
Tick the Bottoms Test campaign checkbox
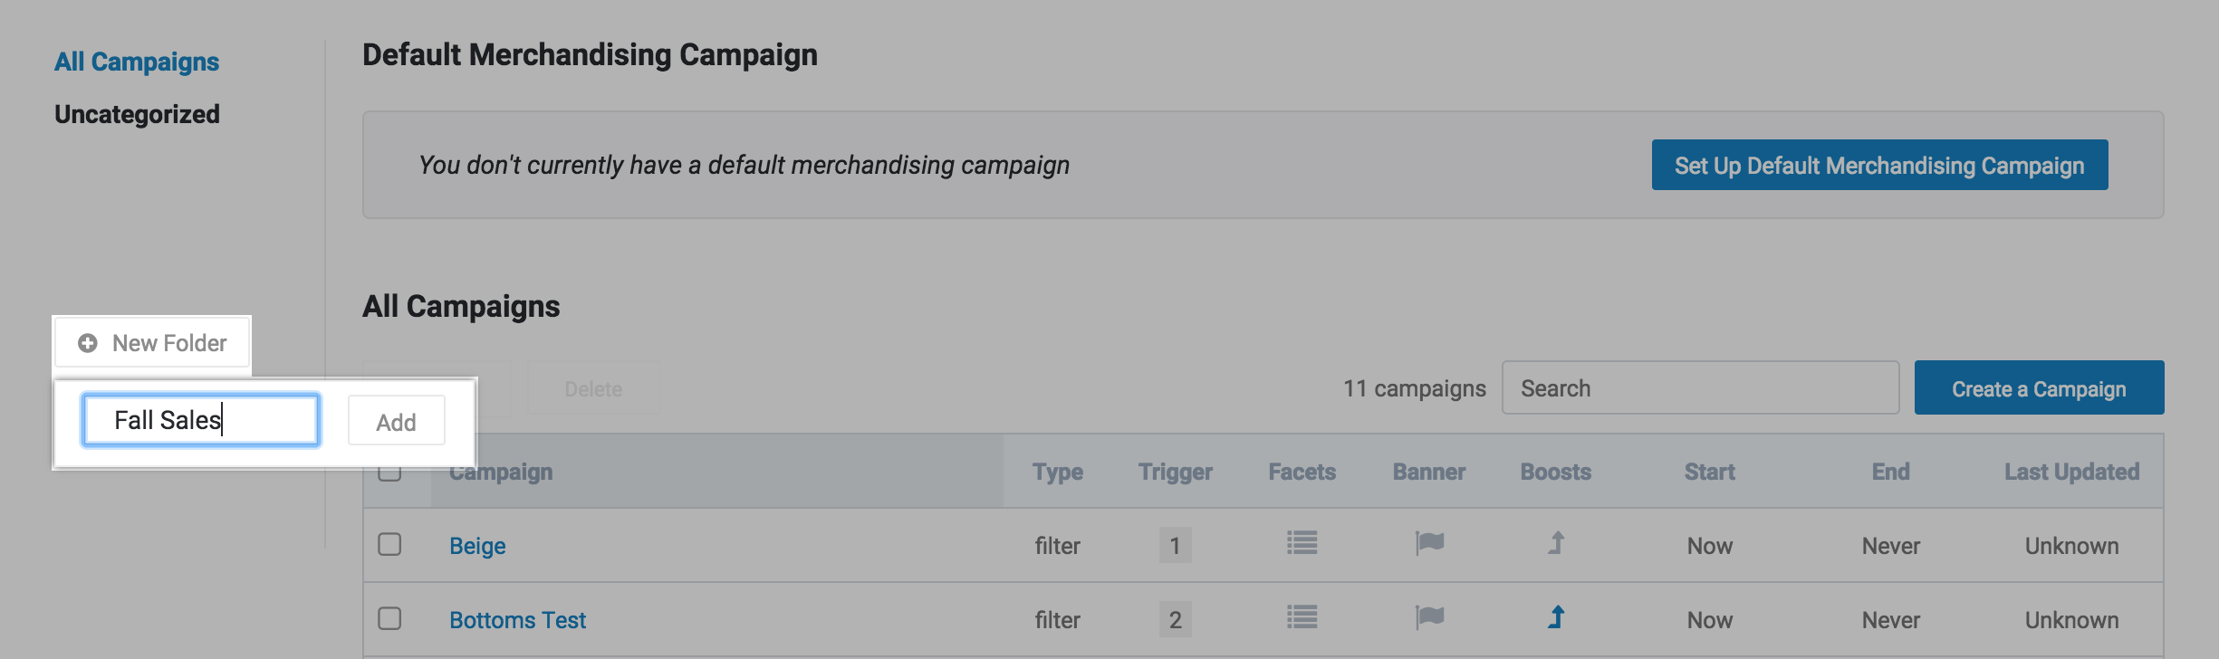[x=389, y=618]
